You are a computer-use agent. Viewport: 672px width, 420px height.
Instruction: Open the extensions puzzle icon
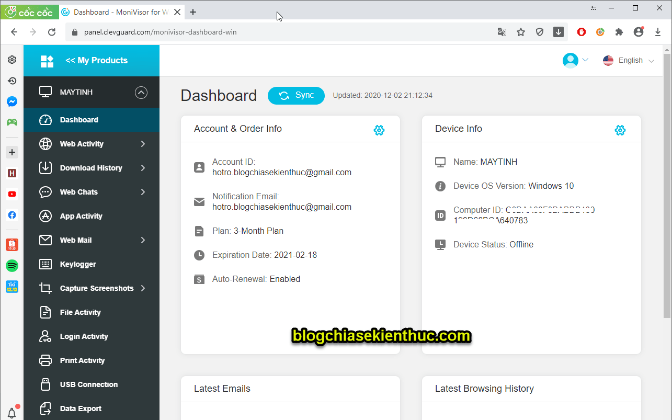pyautogui.click(x=619, y=32)
